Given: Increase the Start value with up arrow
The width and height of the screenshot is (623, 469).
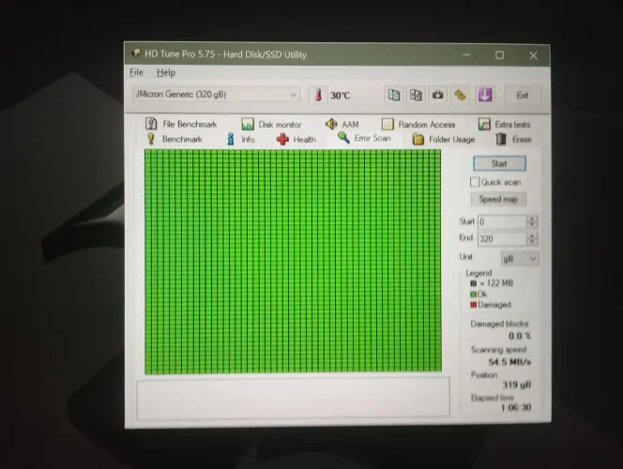Looking at the screenshot, I should (x=532, y=219).
